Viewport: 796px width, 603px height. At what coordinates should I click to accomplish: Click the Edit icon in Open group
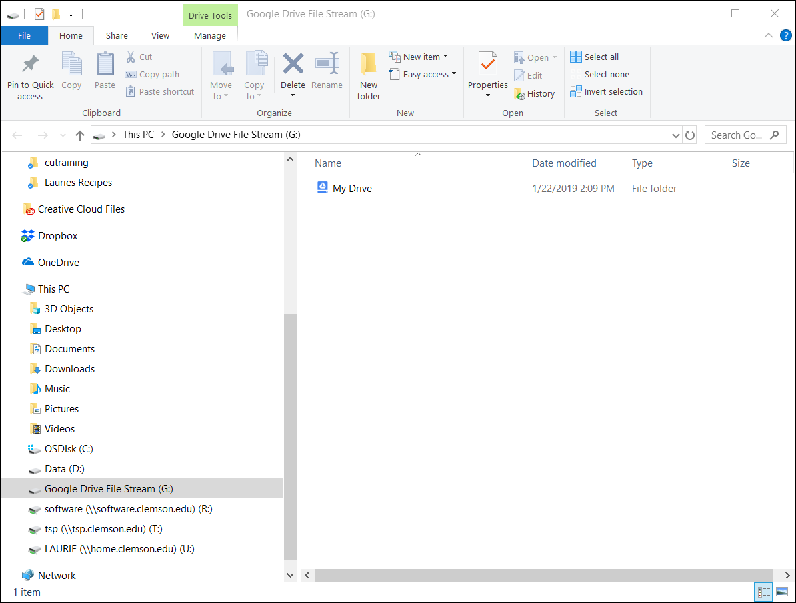(519, 75)
